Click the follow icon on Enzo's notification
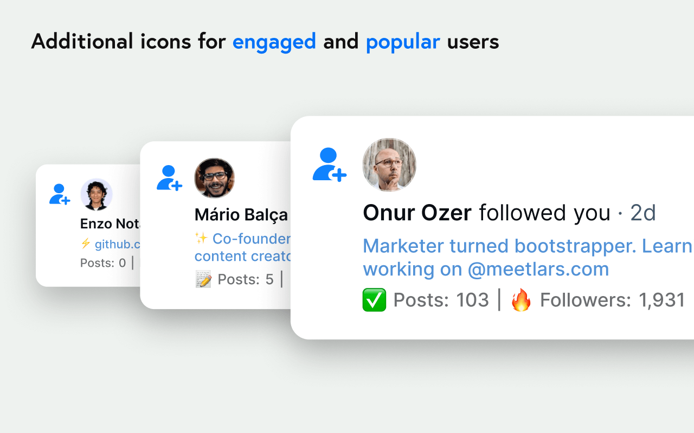The height and width of the screenshot is (433, 694). pyautogui.click(x=60, y=194)
